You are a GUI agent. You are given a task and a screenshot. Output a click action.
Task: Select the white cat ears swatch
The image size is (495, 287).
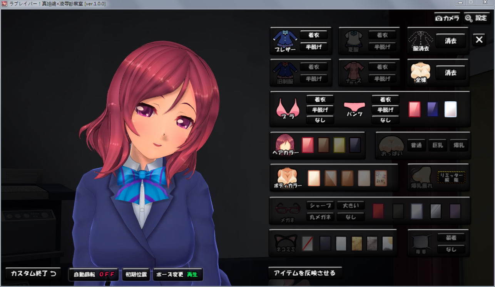341,243
